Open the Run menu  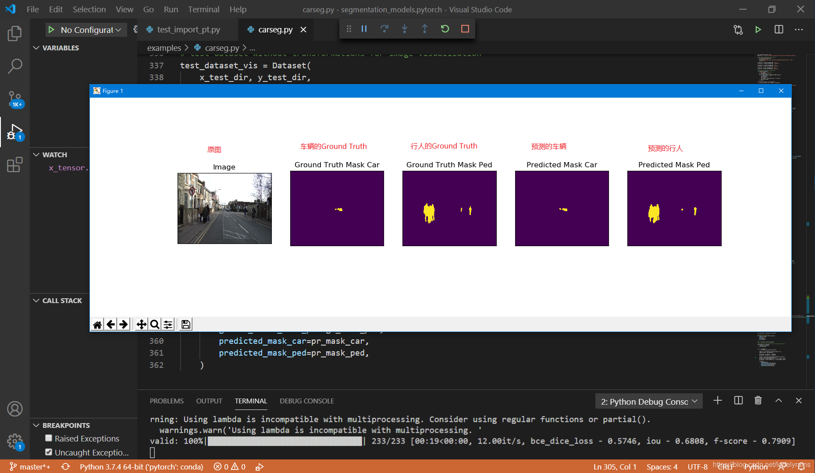(171, 9)
